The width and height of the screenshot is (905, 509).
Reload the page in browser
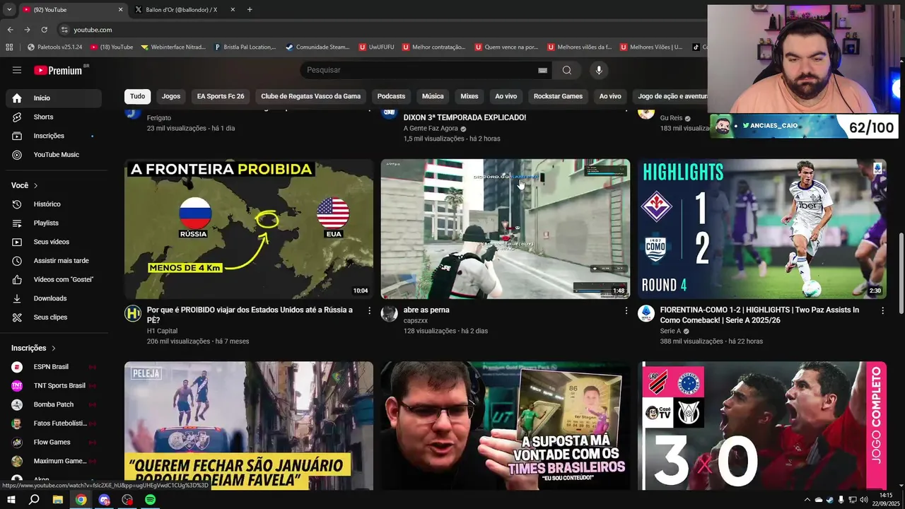pyautogui.click(x=44, y=30)
